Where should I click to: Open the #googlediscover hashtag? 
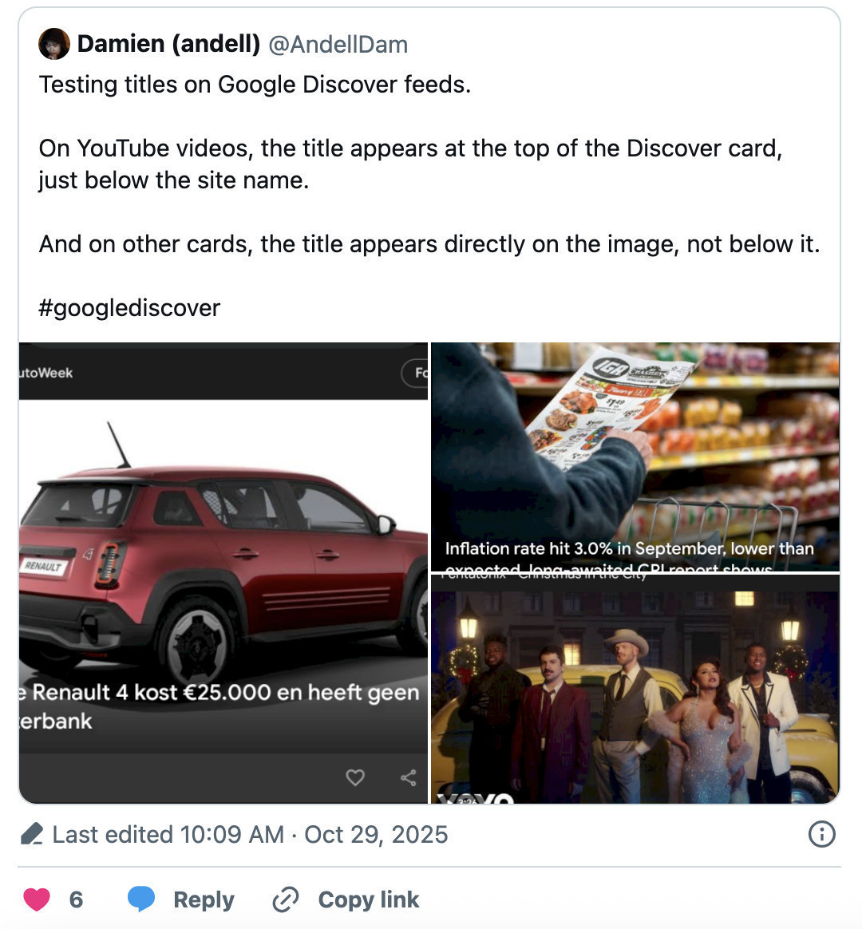tap(129, 308)
